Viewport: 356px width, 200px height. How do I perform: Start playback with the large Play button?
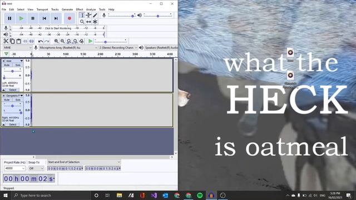[21, 18]
